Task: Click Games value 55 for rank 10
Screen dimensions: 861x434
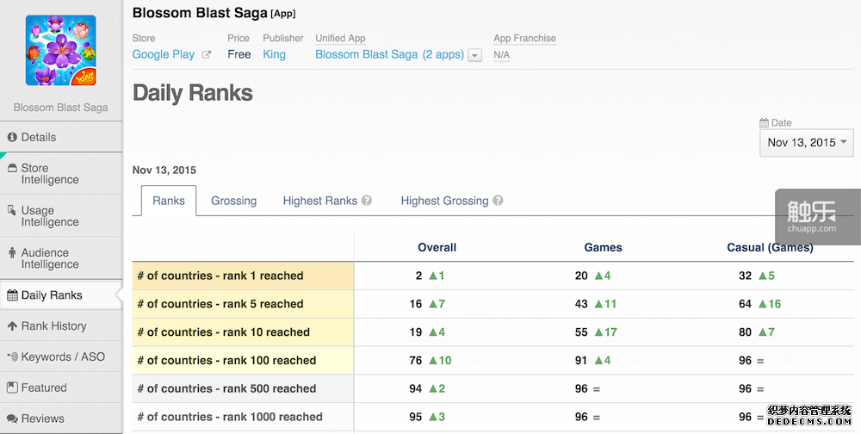Action: pos(581,332)
